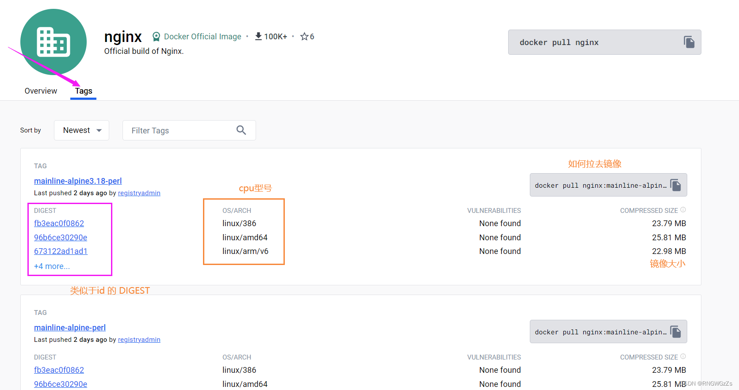Click the nginx organization logo
This screenshot has width=739, height=390.
pyautogui.click(x=54, y=42)
